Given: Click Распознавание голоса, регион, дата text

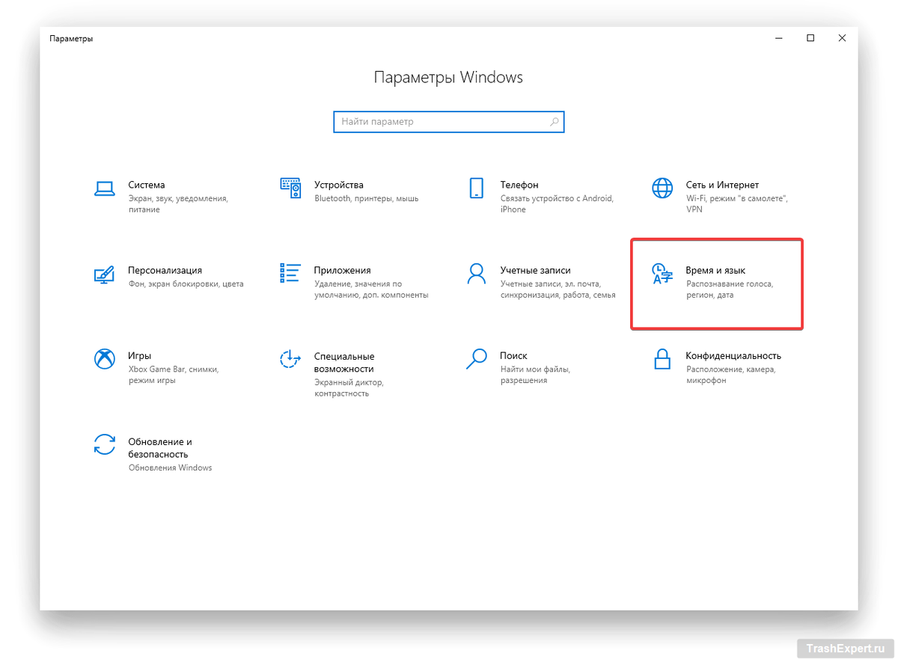Looking at the screenshot, I should [730, 289].
